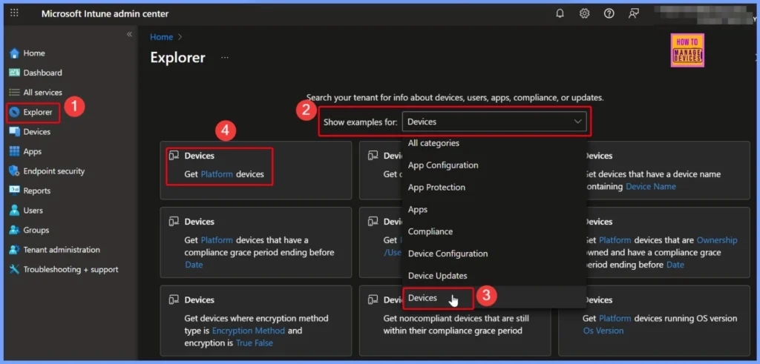Click Date link in the right-column card
Viewport: 760px width, 364px height.
click(675, 265)
